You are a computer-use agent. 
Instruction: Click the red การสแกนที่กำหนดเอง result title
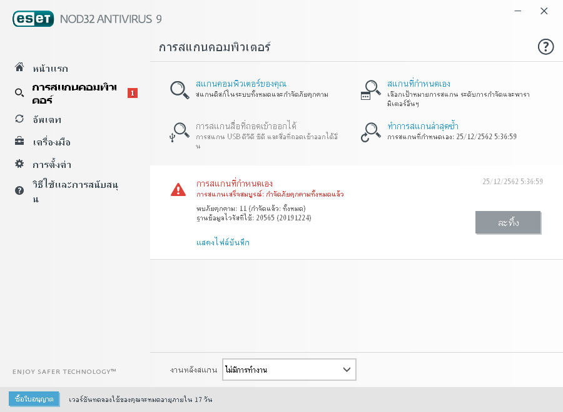click(235, 184)
